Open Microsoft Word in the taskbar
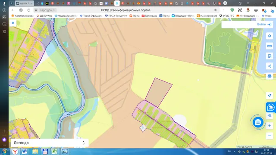 pos(25,152)
